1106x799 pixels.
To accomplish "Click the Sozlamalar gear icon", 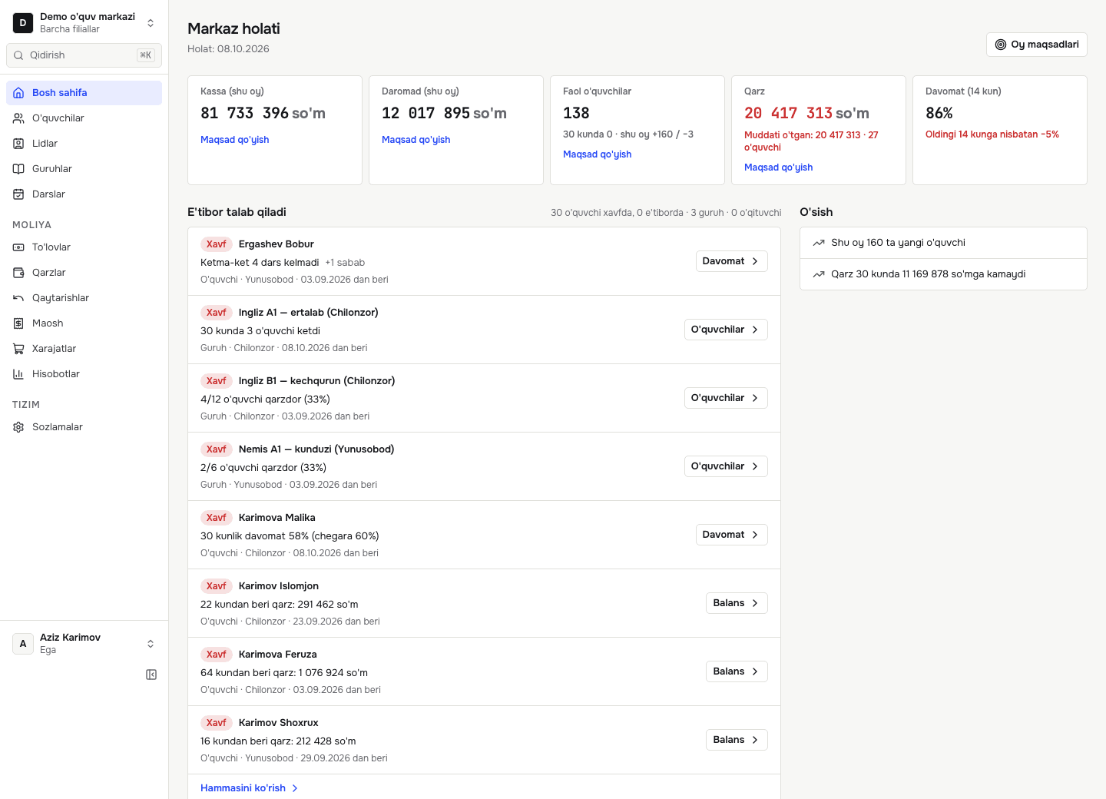I will (x=18, y=427).
